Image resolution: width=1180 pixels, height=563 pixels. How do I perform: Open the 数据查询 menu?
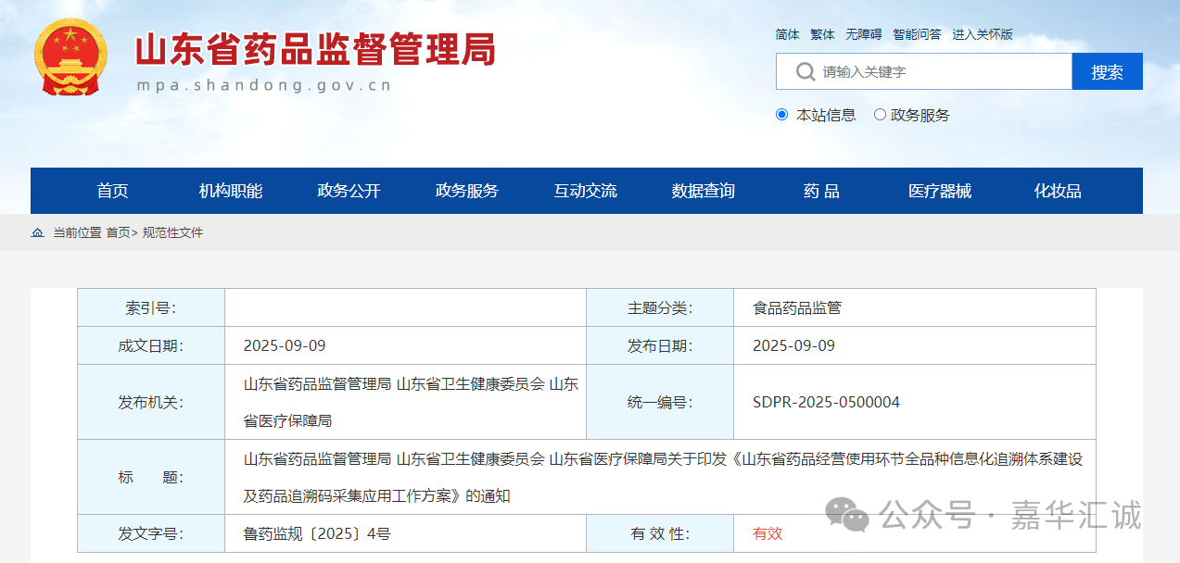(703, 191)
